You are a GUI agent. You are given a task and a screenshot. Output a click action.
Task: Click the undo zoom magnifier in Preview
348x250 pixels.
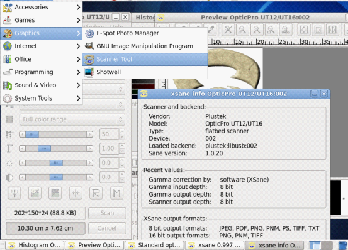pyautogui.click(x=285, y=30)
